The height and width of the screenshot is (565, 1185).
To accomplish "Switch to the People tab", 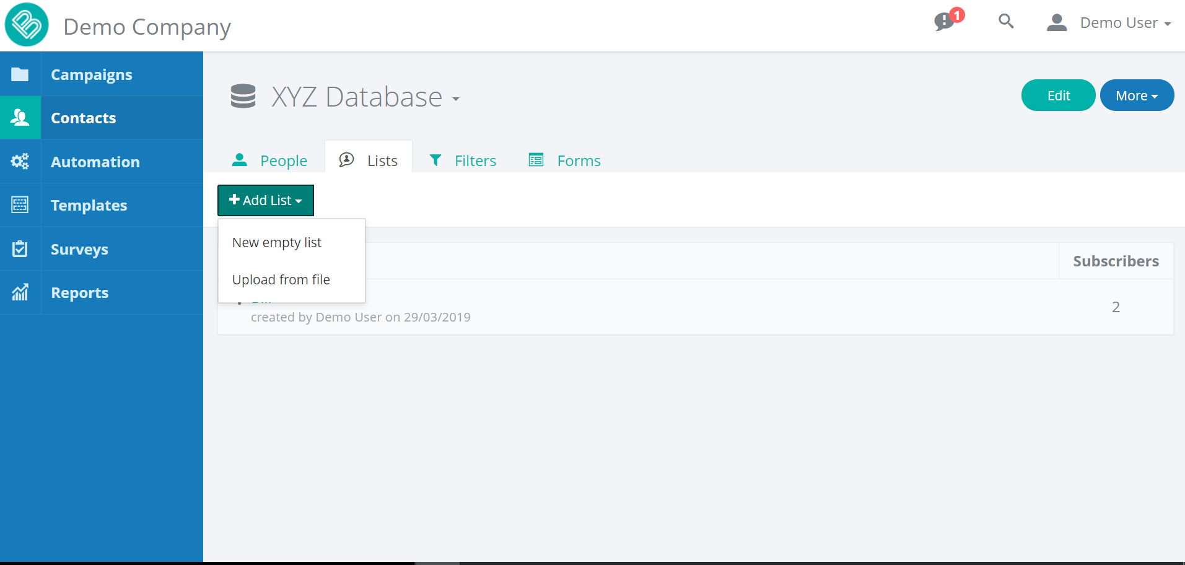I will (270, 160).
